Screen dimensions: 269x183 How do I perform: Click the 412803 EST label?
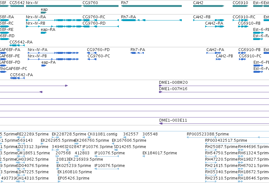(x=82, y=153)
